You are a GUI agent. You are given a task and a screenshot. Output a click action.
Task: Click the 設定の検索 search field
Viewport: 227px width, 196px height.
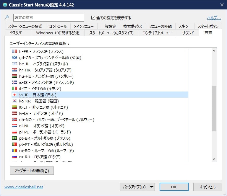tap(49, 18)
